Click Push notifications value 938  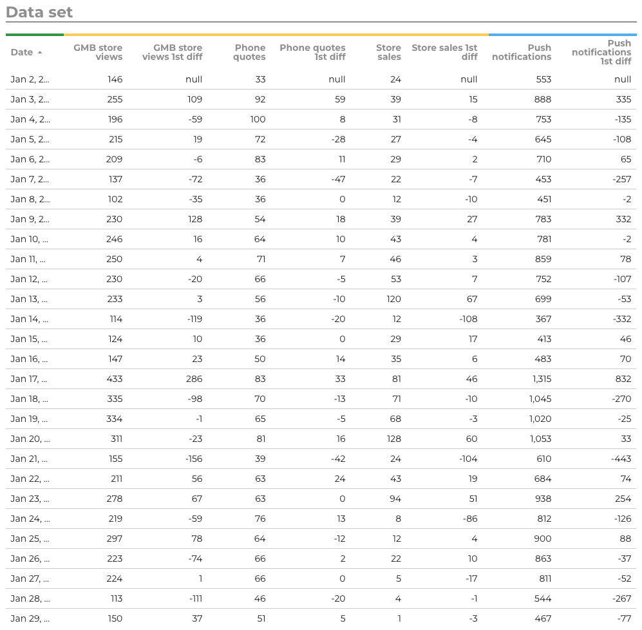pyautogui.click(x=543, y=499)
